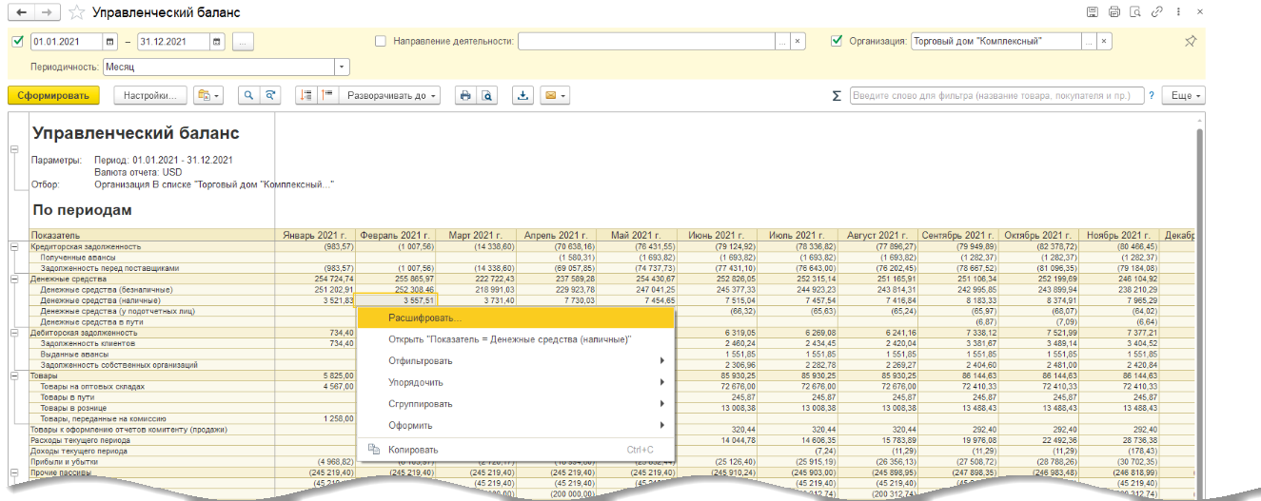Click the yellow Сформировать button

52,95
